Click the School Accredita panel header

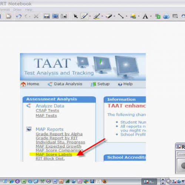[x=125, y=158]
